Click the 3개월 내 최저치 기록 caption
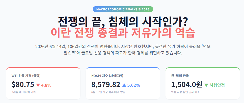 tap(24, 92)
